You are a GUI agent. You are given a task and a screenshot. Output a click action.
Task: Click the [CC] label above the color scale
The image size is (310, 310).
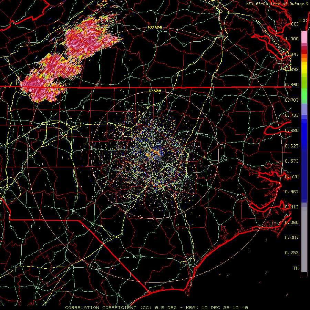click(x=294, y=24)
